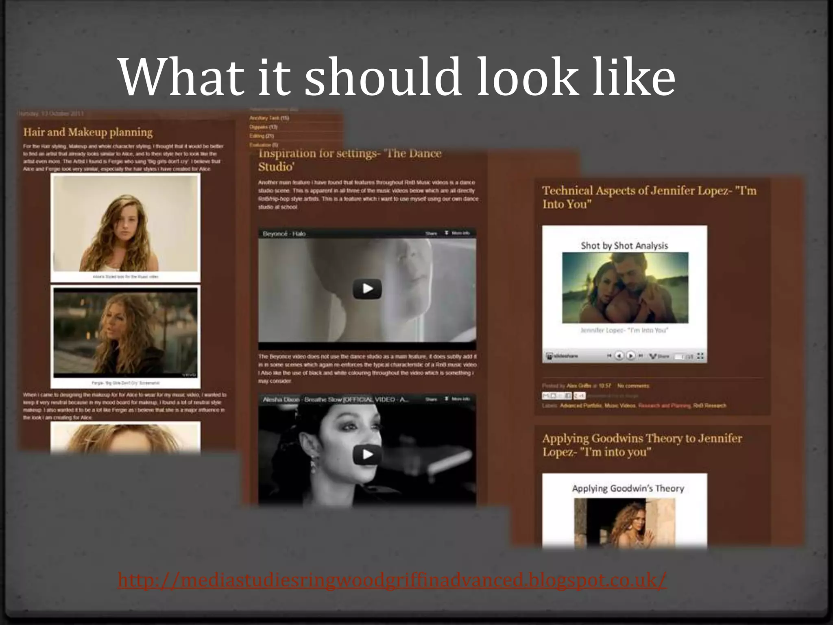833x625 pixels.
Task: Click the email share icon under the post
Action: [545, 396]
